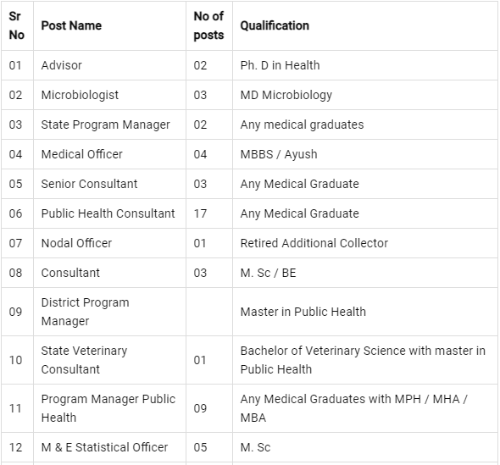Click the 'No of posts' header cell
This screenshot has width=500, height=465.
coord(208,25)
